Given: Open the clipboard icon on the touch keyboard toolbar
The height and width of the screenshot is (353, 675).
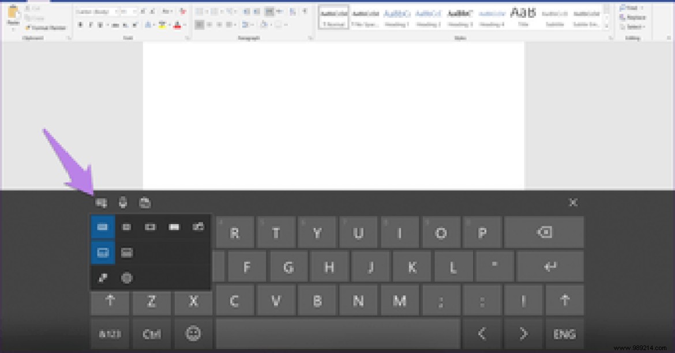Looking at the screenshot, I should (144, 203).
